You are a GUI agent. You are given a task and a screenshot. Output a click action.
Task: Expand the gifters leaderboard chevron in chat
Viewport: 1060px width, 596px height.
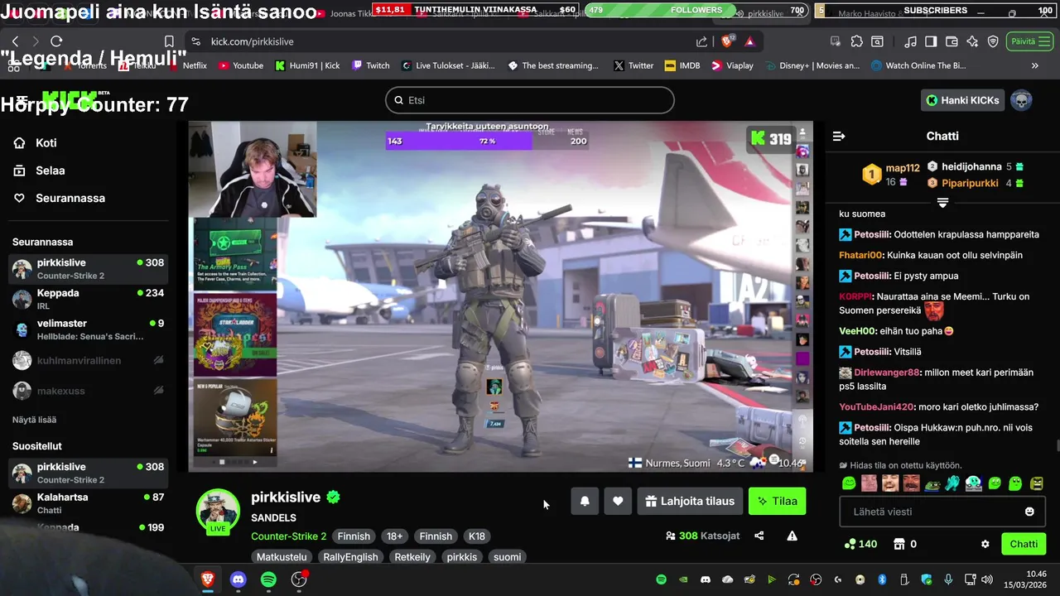942,202
